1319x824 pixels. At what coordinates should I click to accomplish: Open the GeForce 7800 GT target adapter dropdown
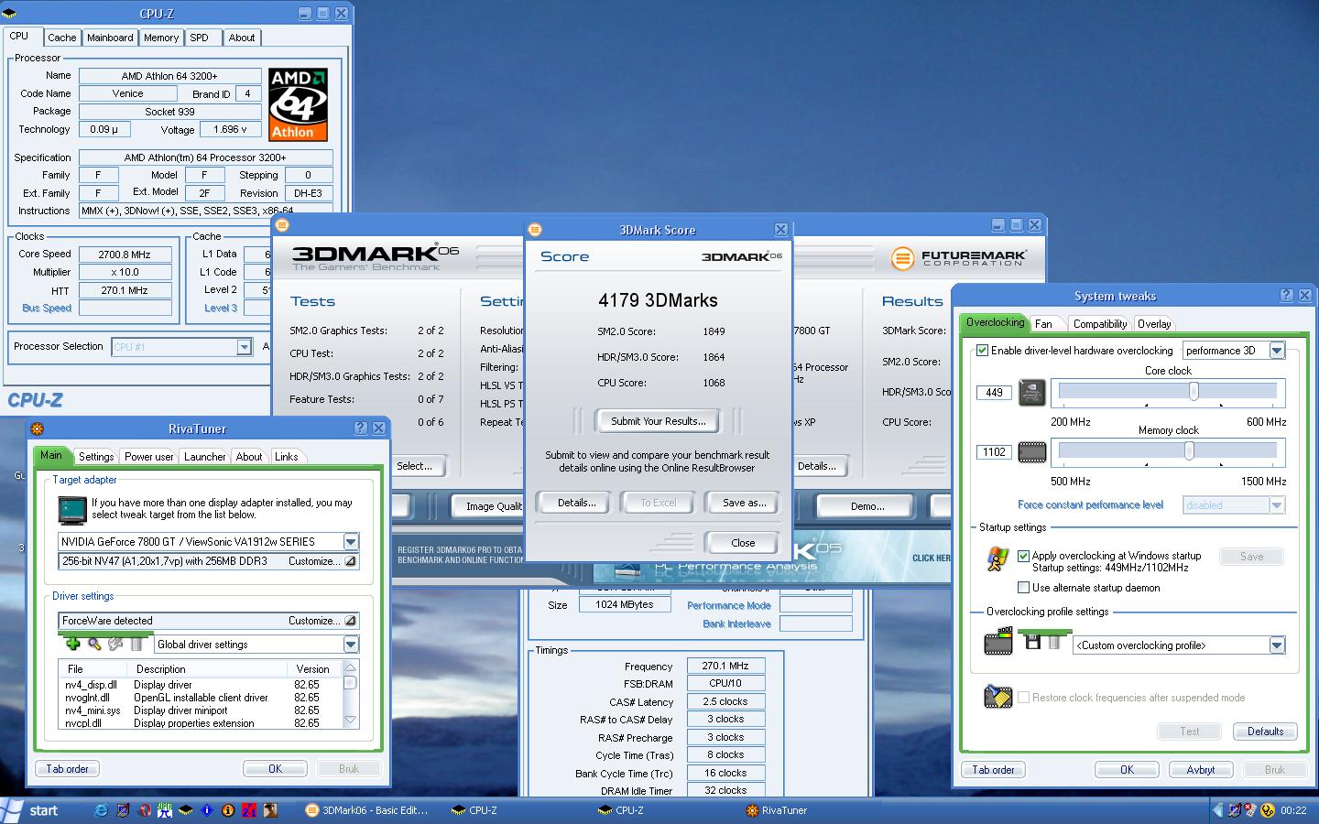[351, 542]
